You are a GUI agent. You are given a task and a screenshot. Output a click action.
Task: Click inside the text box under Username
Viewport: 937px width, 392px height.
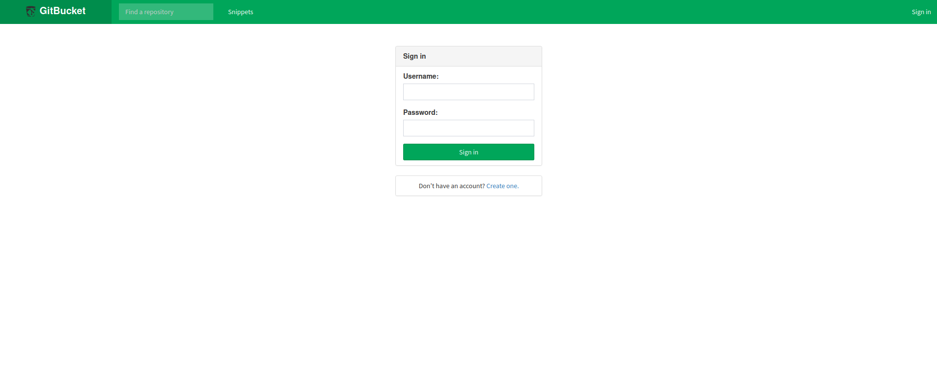pos(468,92)
